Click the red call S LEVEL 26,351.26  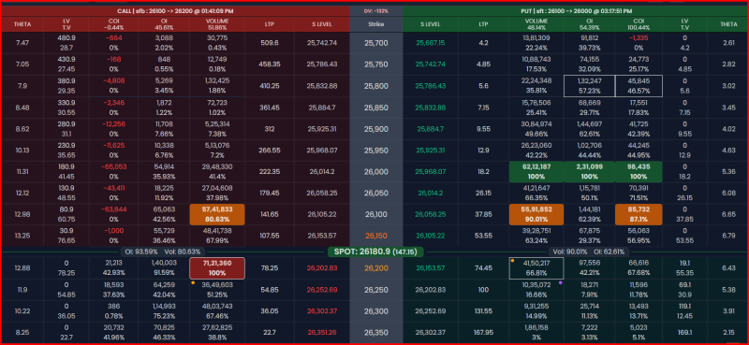tap(322, 333)
